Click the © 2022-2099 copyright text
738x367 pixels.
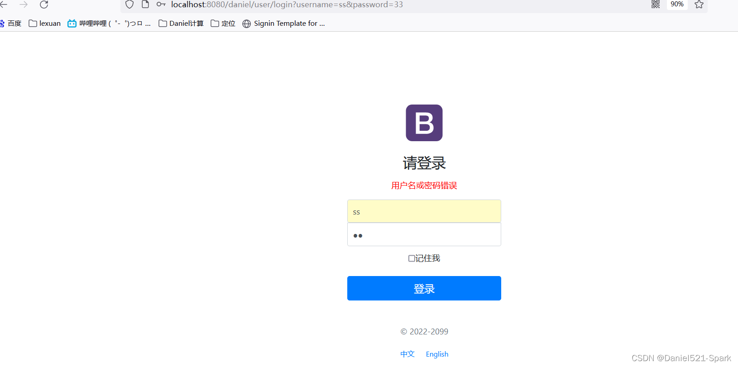point(424,332)
